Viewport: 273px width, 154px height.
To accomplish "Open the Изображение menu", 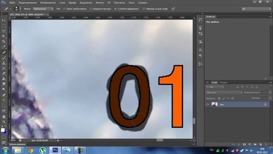I will 48,3.
